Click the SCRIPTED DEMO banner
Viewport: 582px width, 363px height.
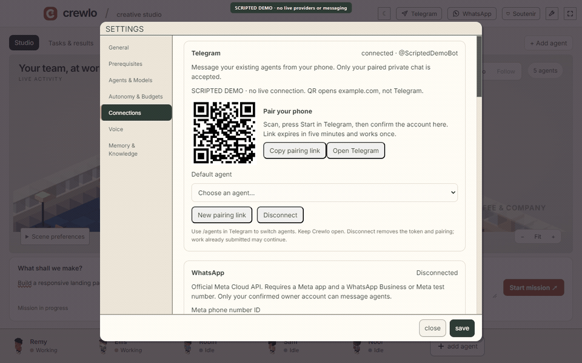click(x=291, y=8)
